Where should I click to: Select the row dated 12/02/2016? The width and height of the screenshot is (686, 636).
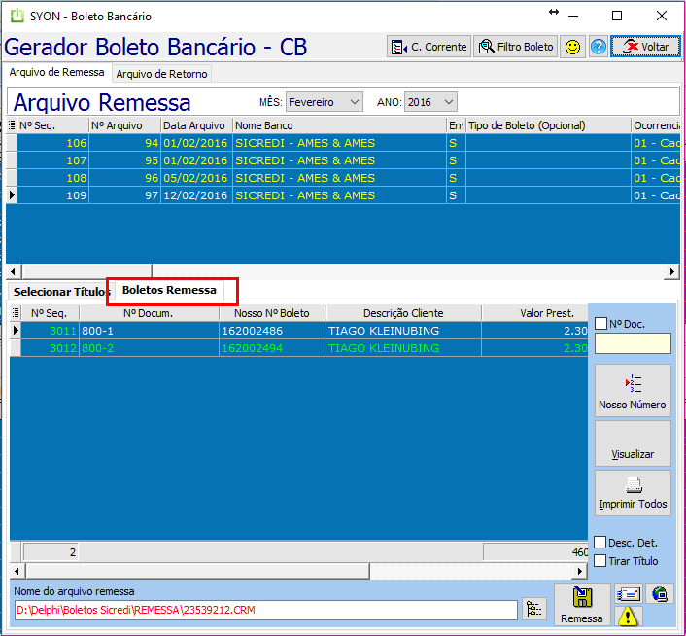[x=343, y=195]
